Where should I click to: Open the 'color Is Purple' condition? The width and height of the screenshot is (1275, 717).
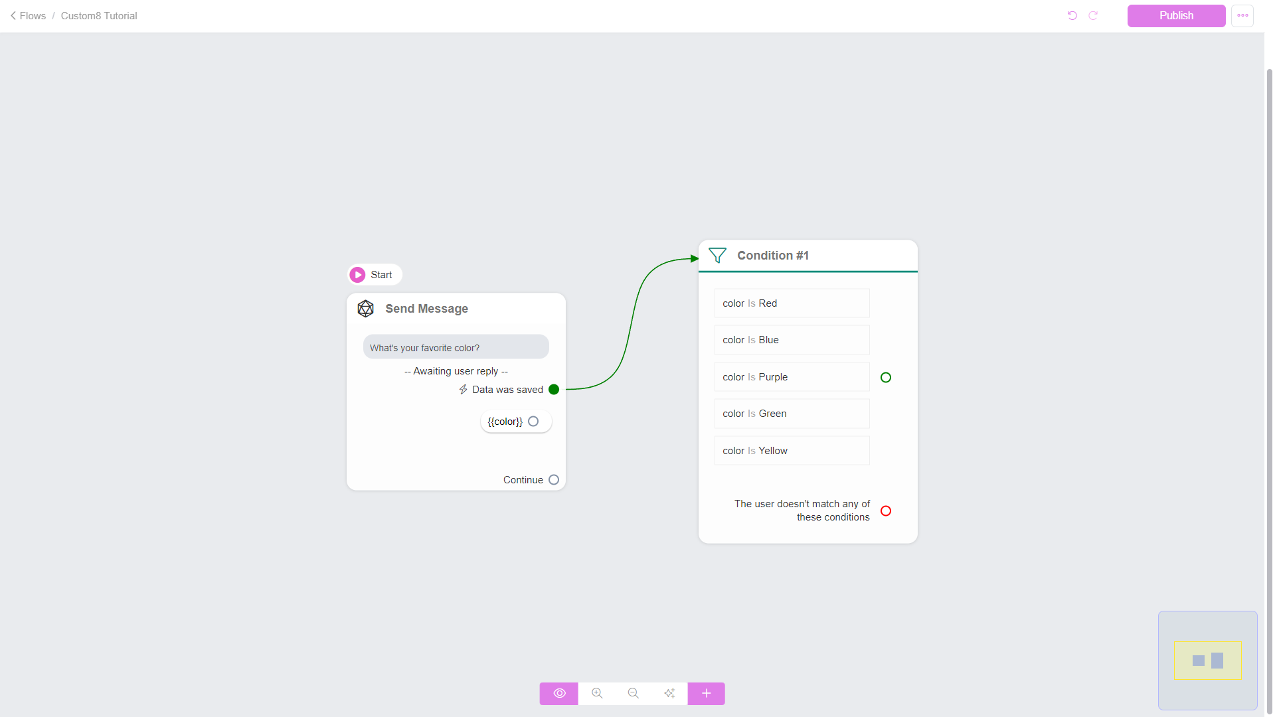(x=792, y=377)
